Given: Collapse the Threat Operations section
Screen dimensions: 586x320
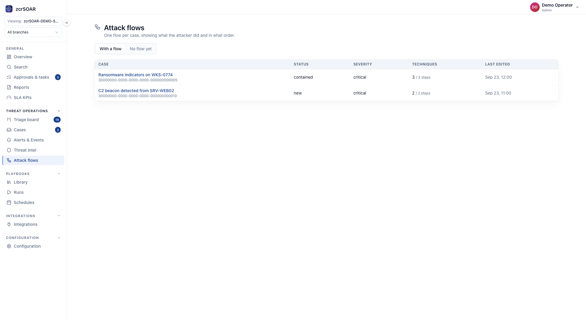Looking at the screenshot, I should 59,111.
